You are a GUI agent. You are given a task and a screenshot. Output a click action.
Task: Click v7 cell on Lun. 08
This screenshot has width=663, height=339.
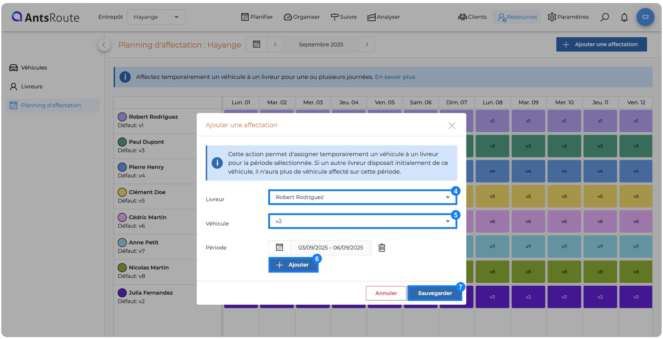pyautogui.click(x=492, y=247)
